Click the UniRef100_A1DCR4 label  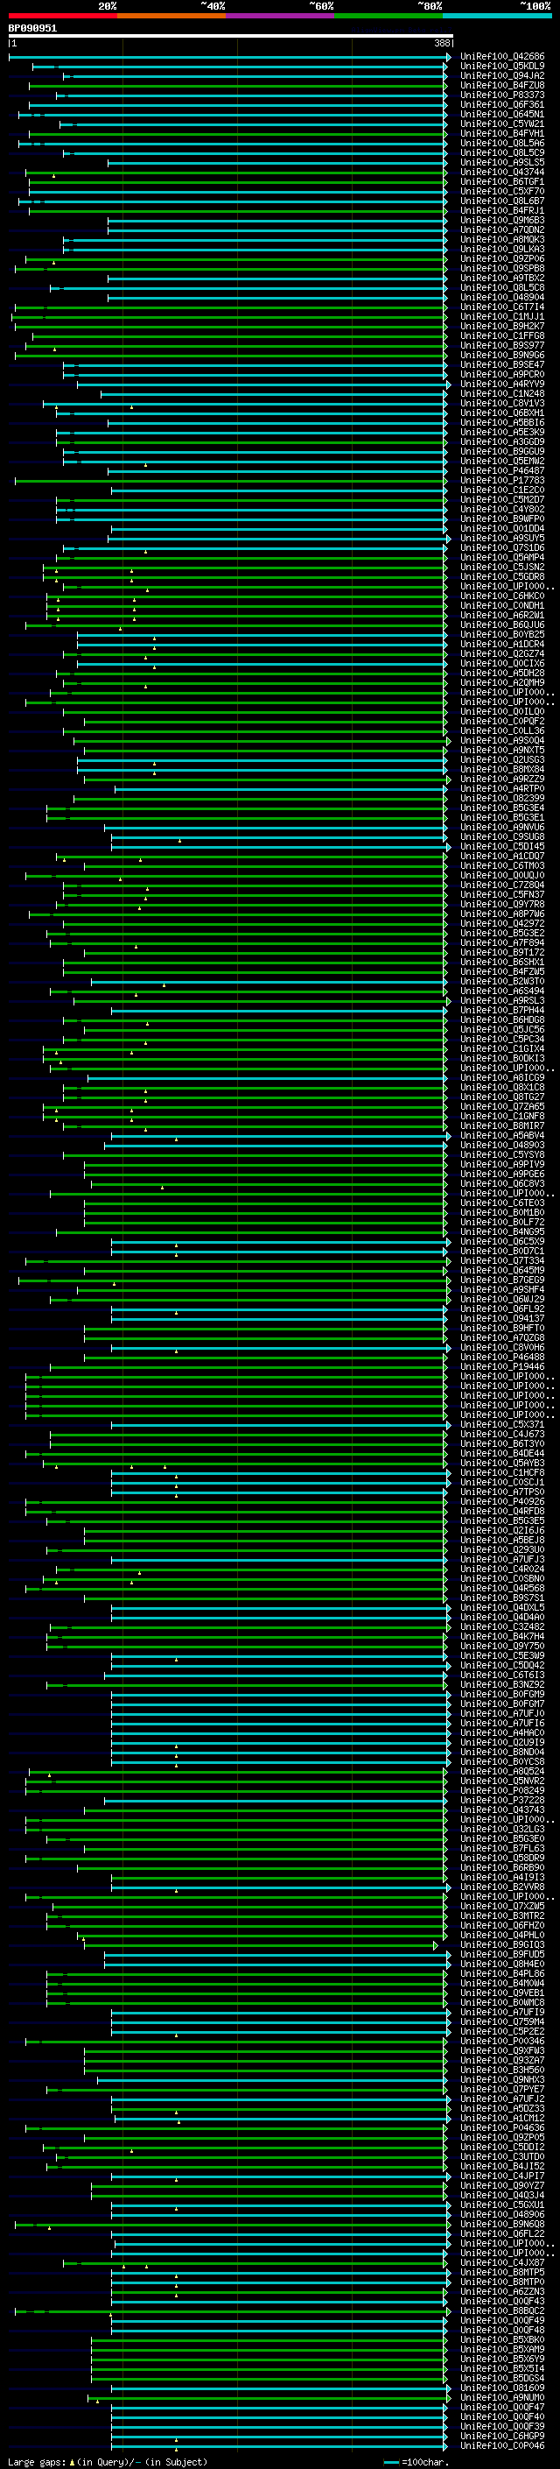pos(502,644)
